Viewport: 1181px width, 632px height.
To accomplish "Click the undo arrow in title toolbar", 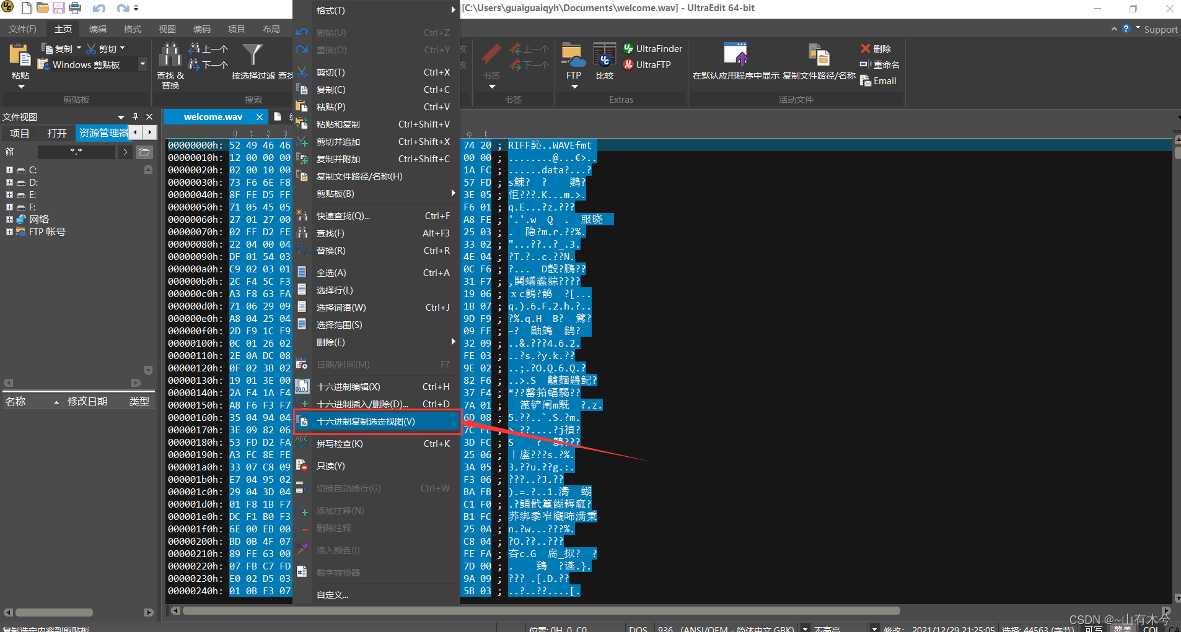I will (99, 8).
